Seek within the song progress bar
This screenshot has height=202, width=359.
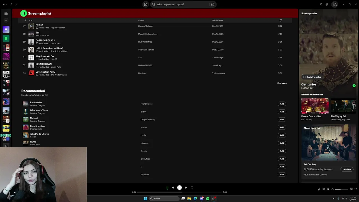179,192
